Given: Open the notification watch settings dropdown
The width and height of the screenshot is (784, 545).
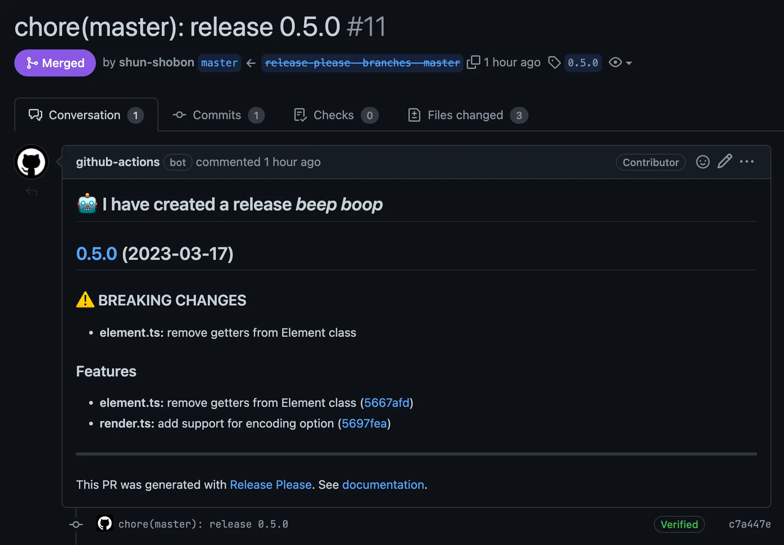Looking at the screenshot, I should [x=620, y=63].
